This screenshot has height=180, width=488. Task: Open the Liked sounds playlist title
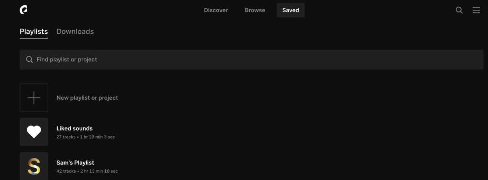74,128
